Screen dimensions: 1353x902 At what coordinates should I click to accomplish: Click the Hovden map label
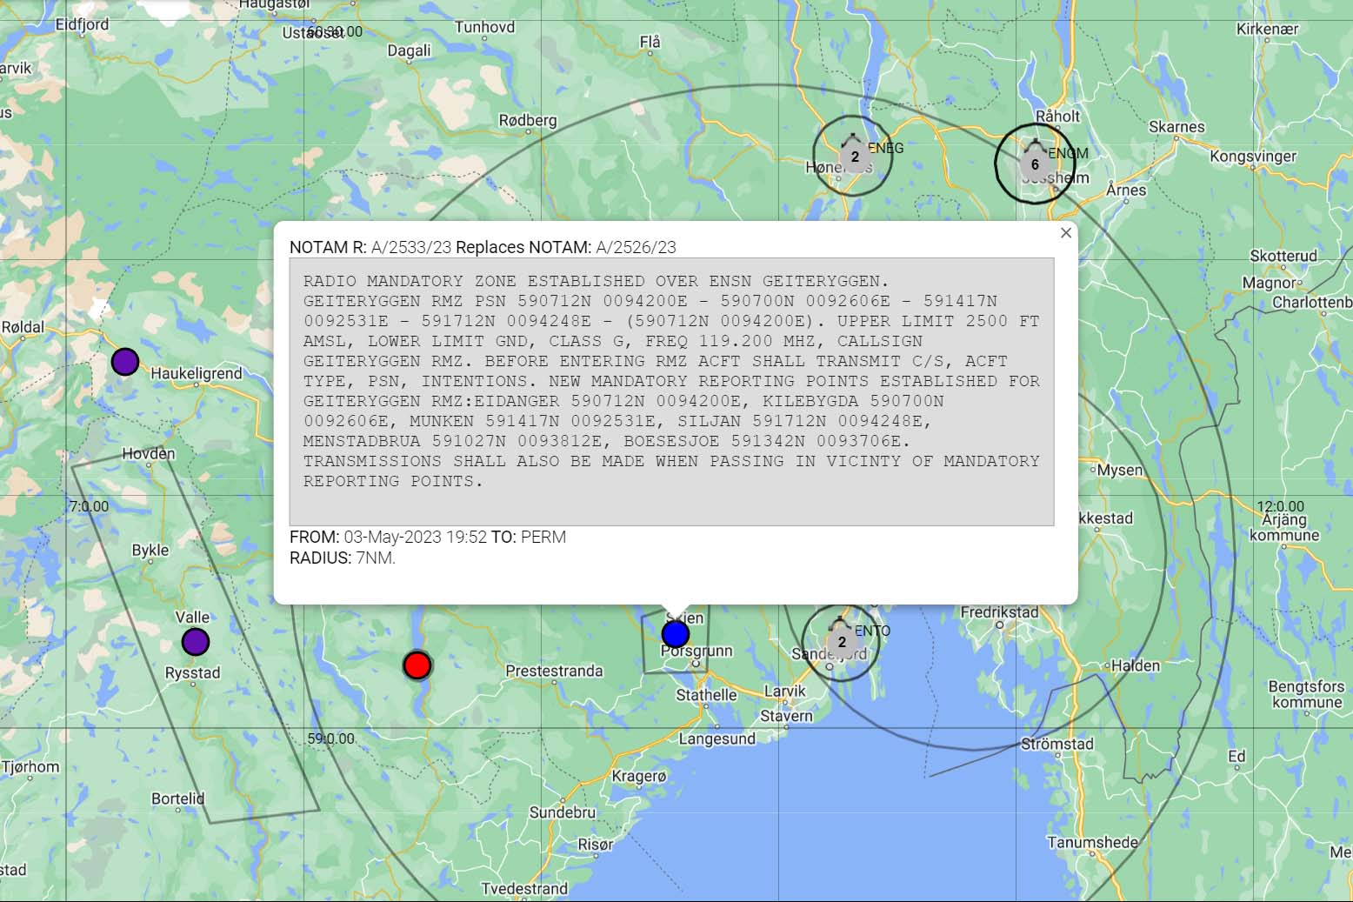click(149, 453)
